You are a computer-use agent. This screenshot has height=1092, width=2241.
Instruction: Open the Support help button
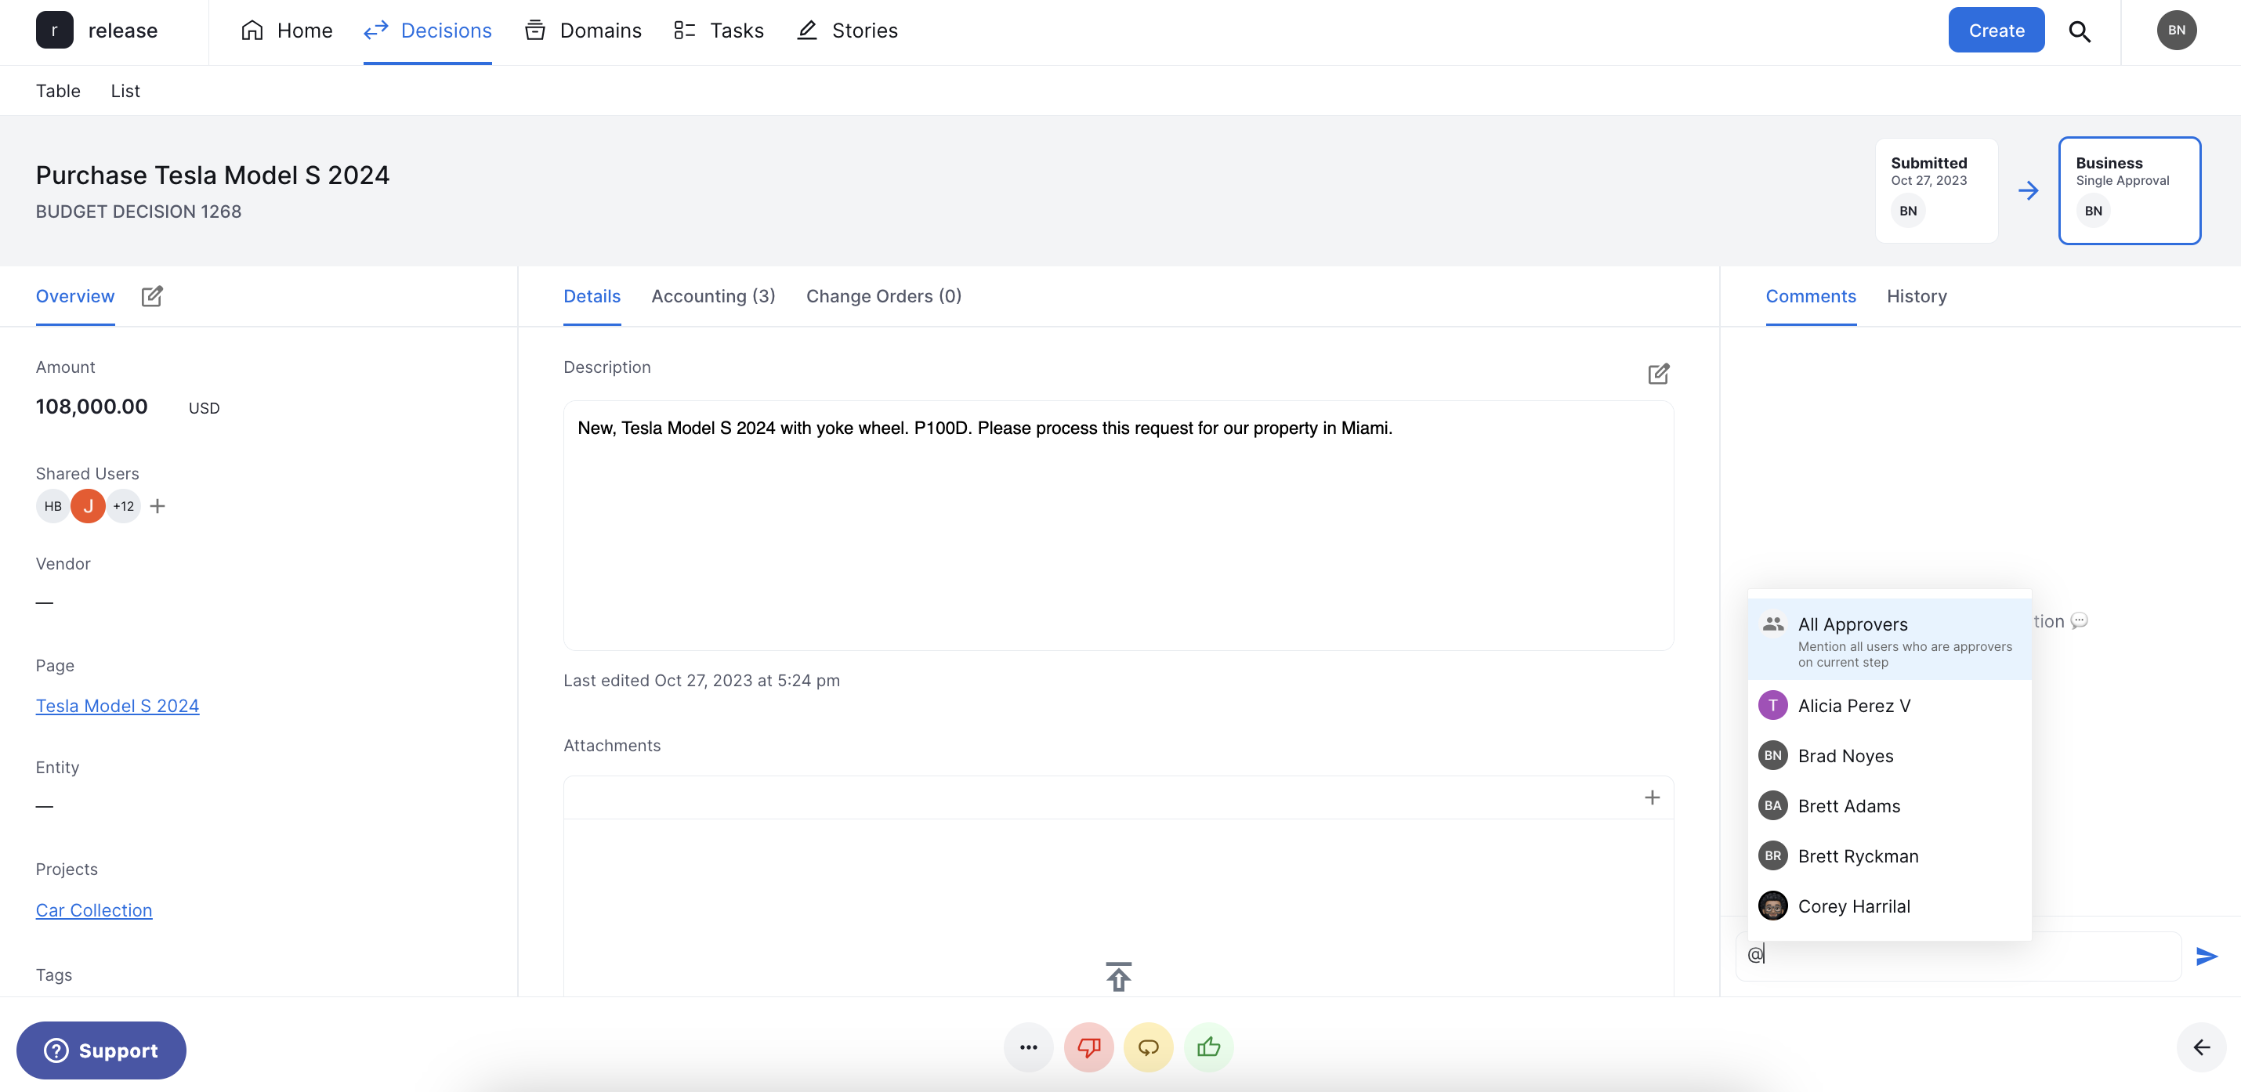coord(101,1050)
